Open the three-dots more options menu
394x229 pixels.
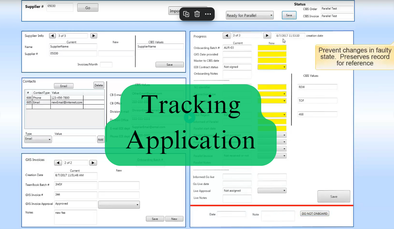[208, 14]
